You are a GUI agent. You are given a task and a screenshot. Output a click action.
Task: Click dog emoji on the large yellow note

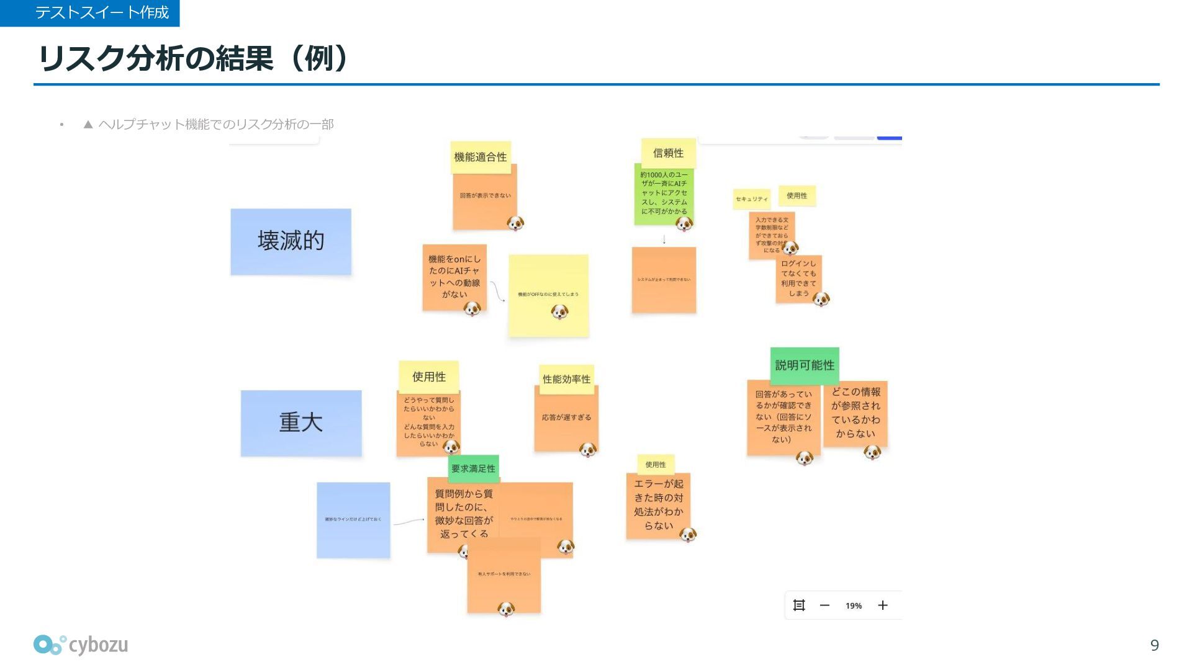click(x=559, y=311)
